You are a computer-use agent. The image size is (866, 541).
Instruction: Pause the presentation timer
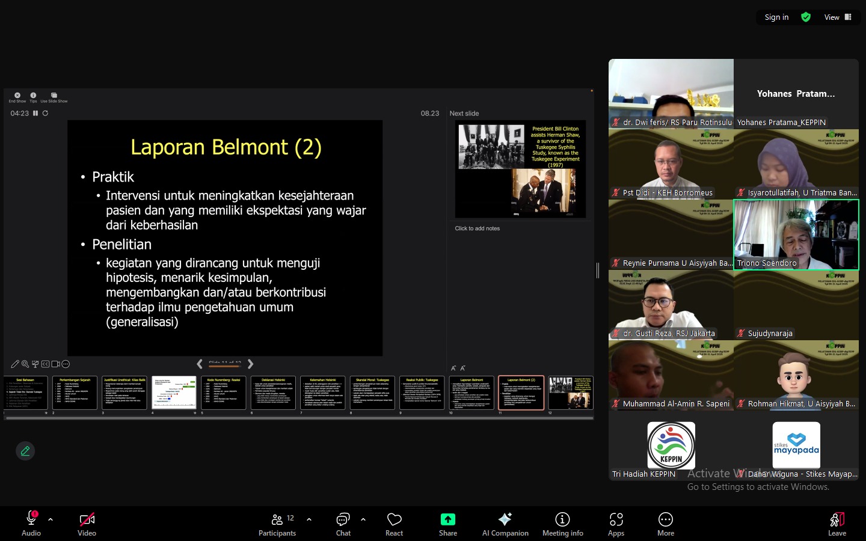[35, 113]
